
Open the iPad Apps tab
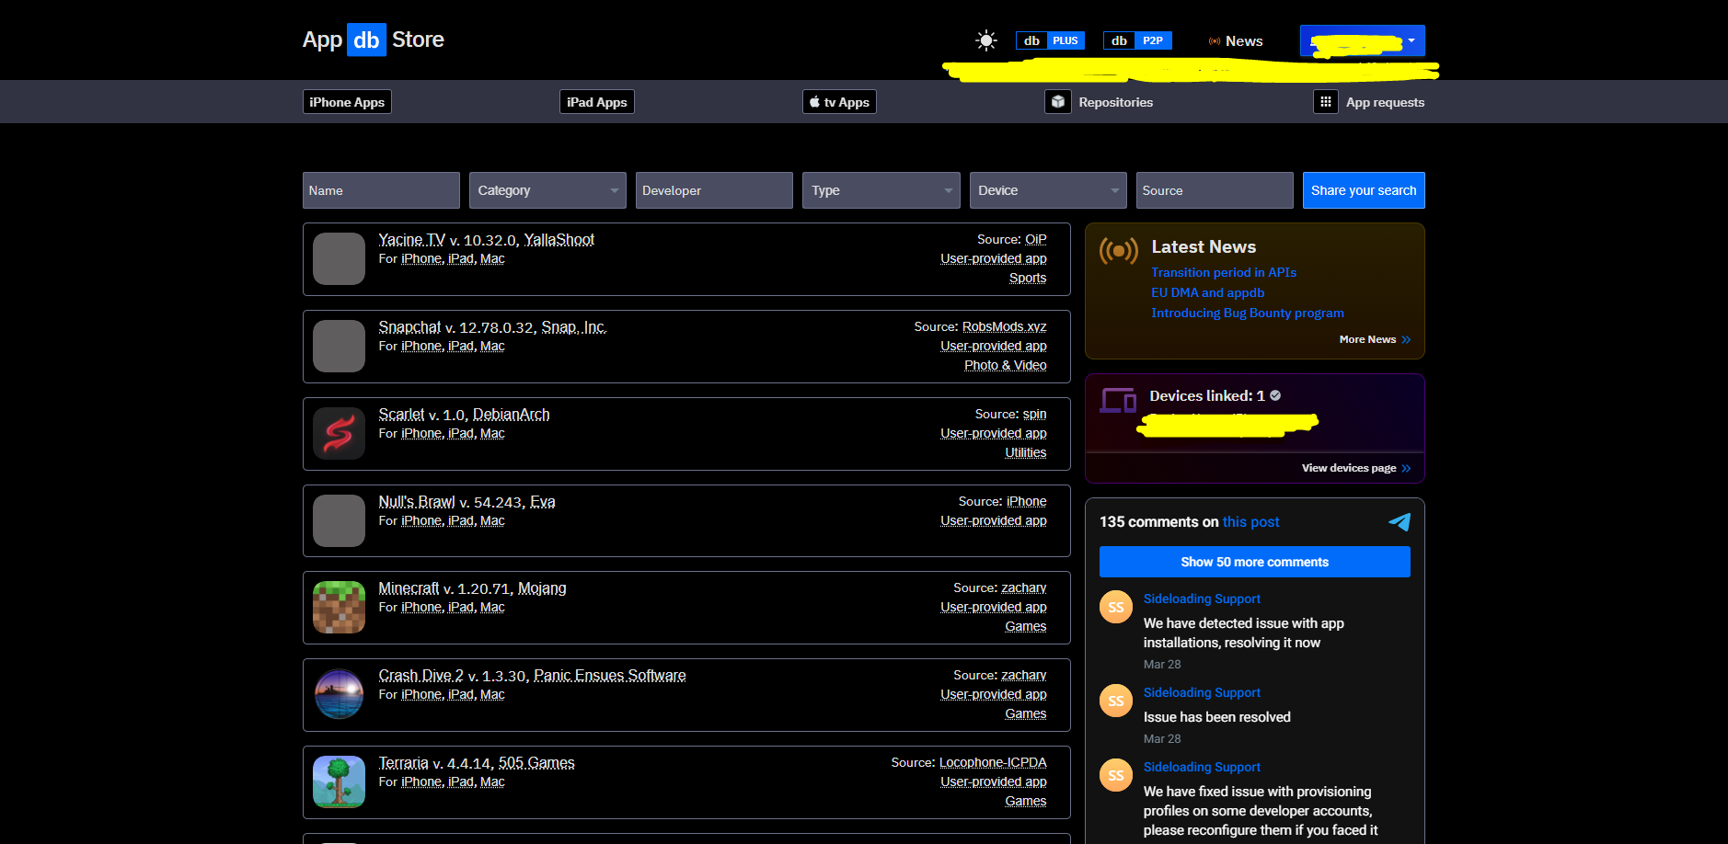pos(597,102)
